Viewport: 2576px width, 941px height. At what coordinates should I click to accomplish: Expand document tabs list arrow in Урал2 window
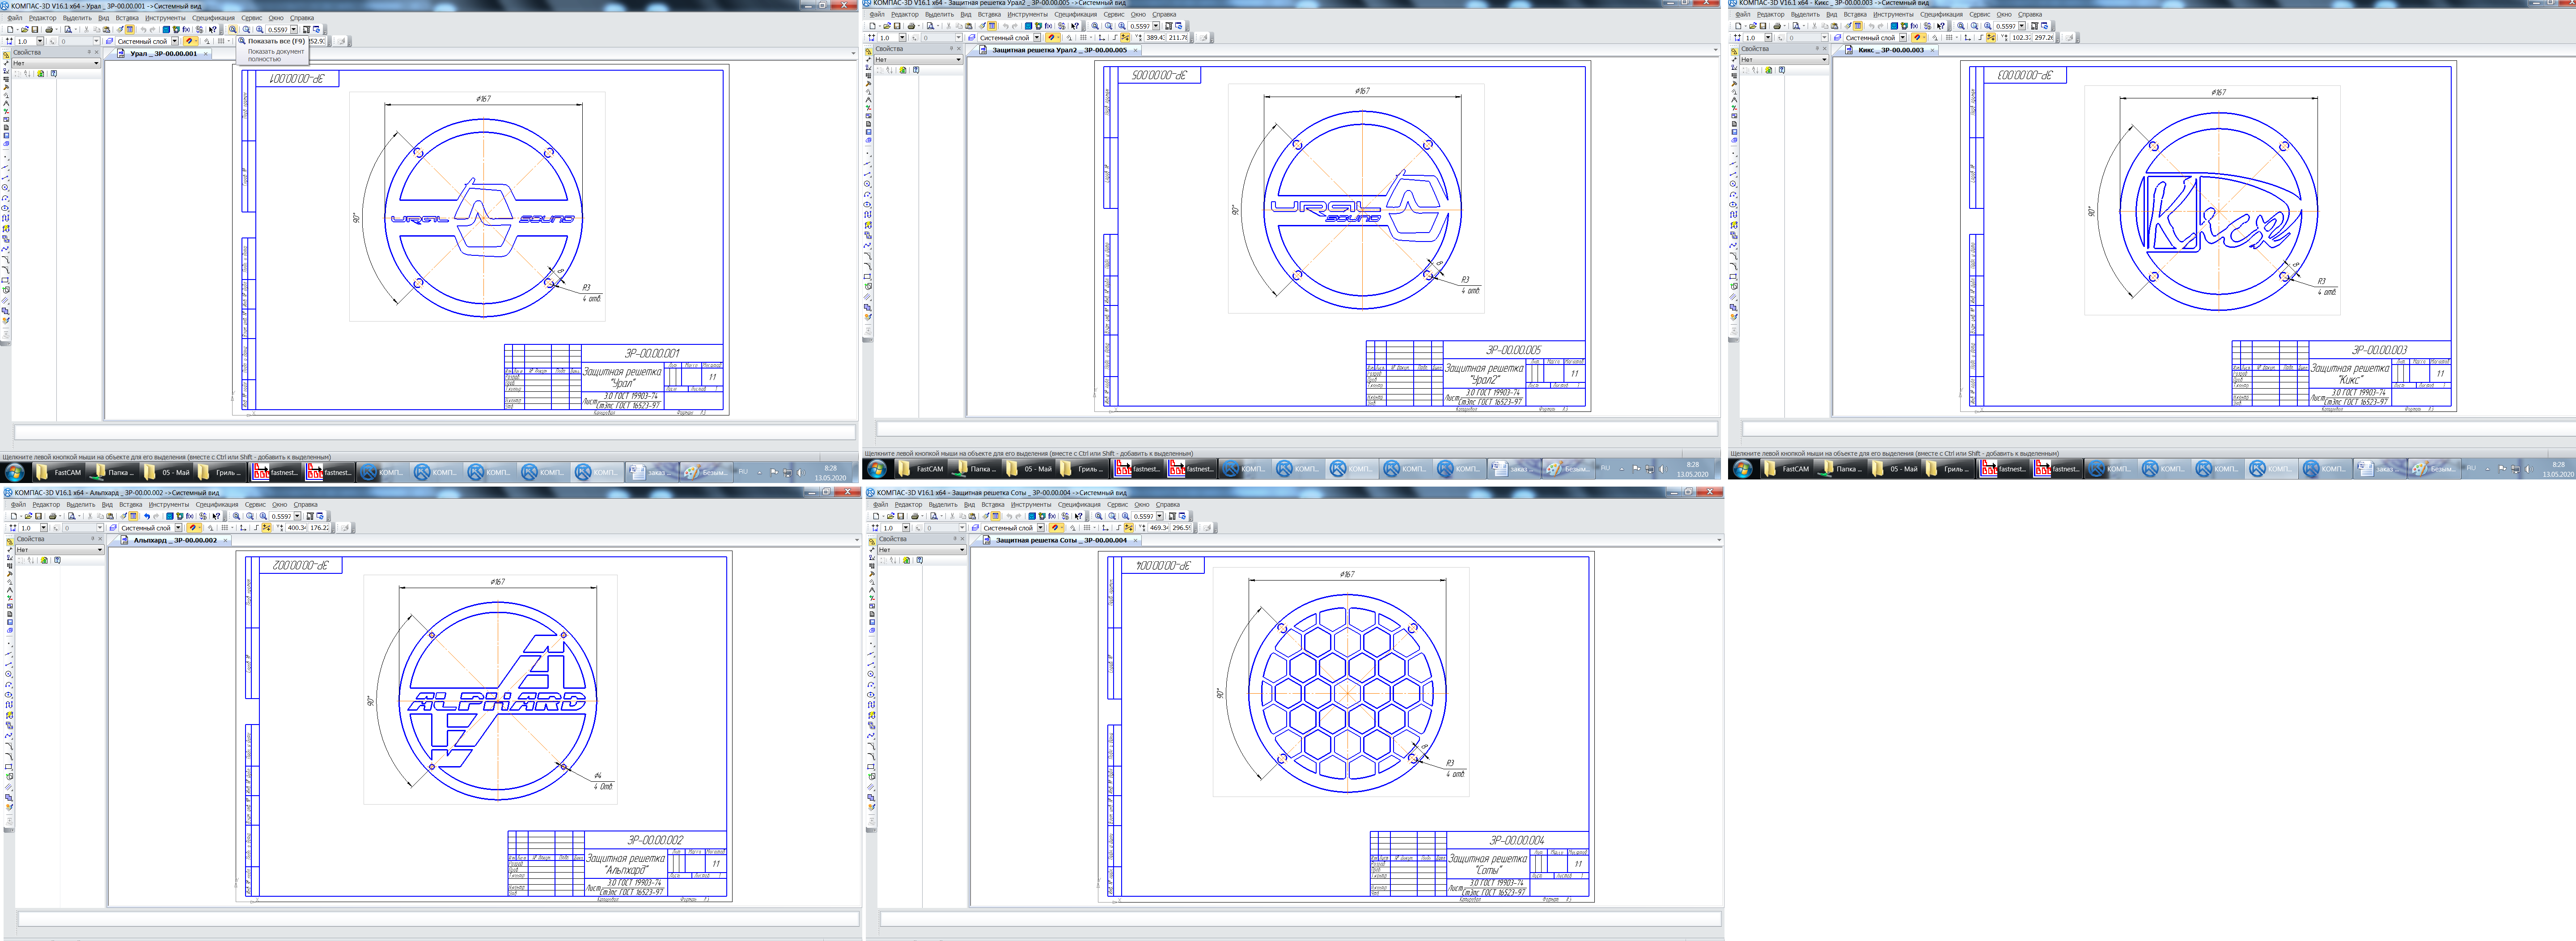pyautogui.click(x=1716, y=49)
